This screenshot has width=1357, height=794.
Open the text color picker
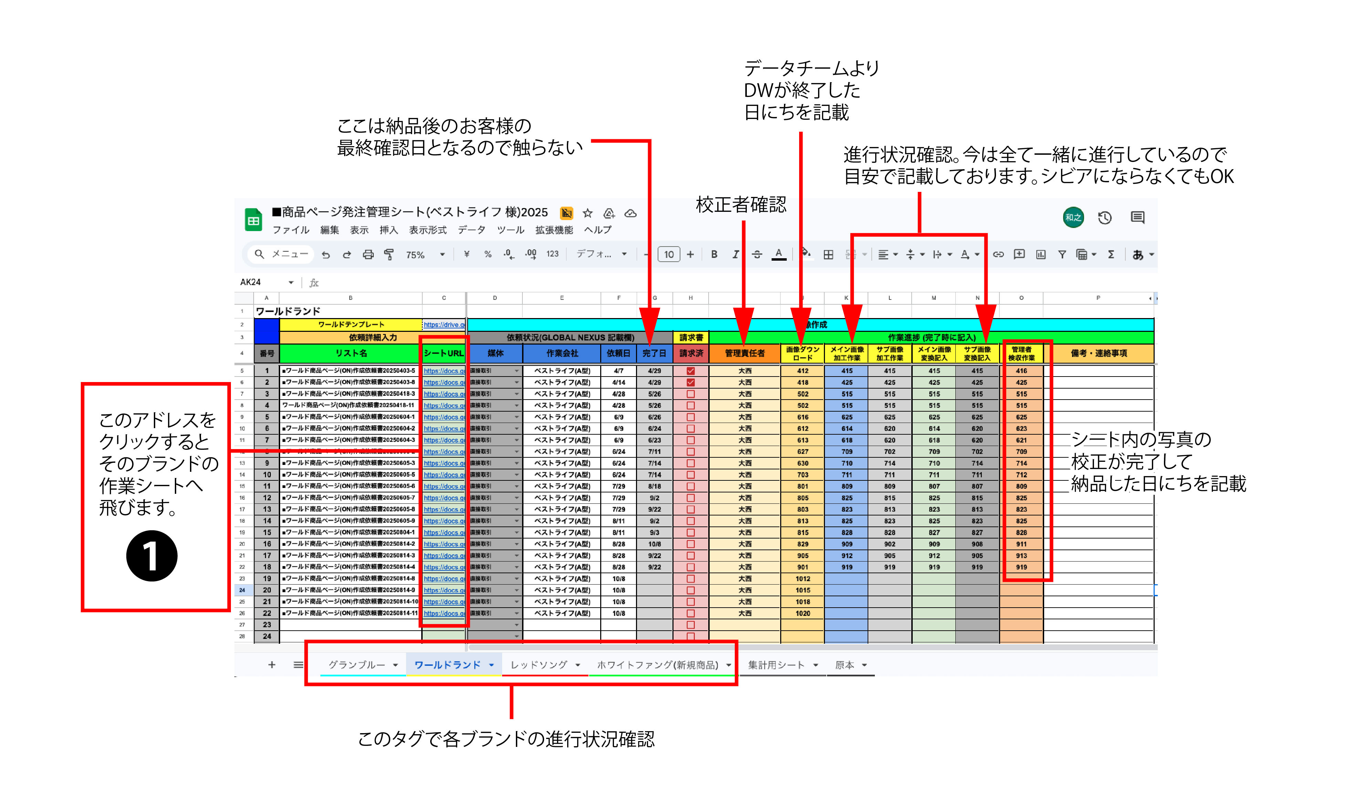pos(779,254)
